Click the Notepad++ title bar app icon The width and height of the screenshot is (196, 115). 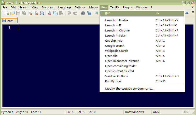coord(3,3)
